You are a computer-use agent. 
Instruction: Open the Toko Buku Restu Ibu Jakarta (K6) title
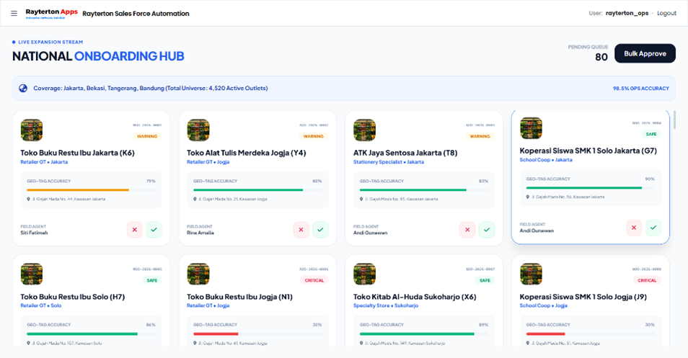tap(78, 153)
